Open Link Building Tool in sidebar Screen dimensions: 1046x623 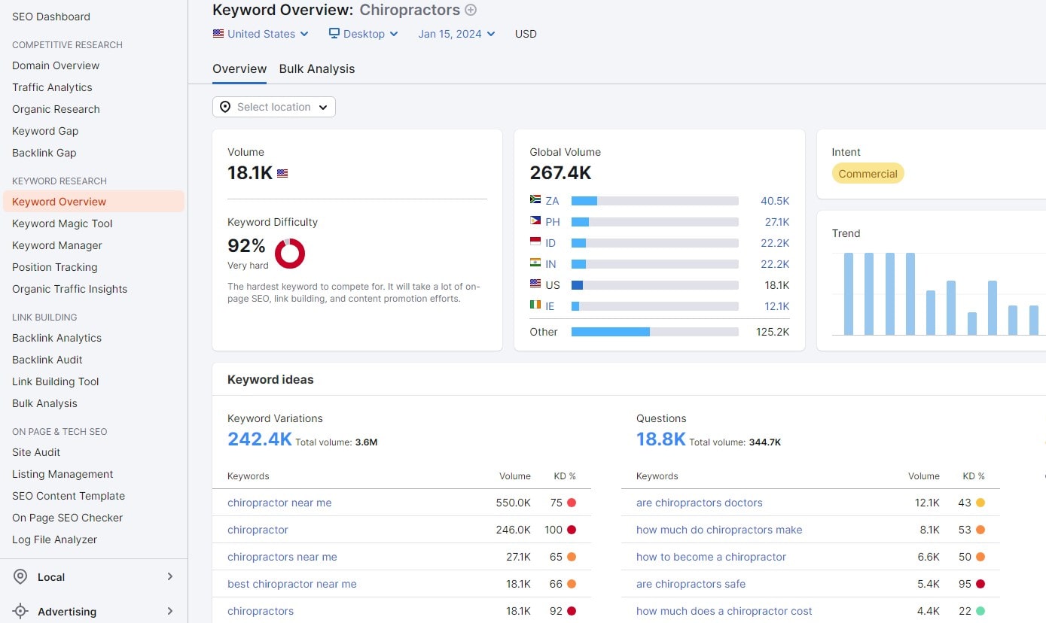[56, 381]
